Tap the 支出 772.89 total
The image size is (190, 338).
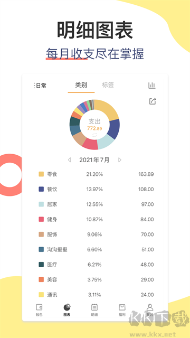(x=94, y=125)
